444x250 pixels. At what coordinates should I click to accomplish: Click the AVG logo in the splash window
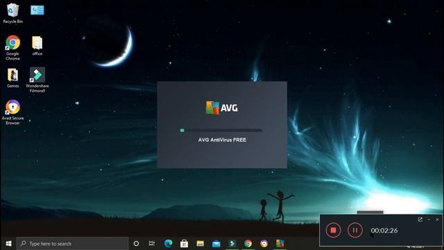click(x=222, y=108)
